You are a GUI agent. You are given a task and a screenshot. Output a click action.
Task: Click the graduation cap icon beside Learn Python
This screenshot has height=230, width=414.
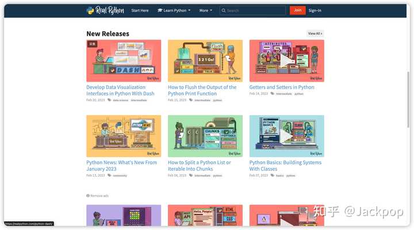click(x=160, y=10)
